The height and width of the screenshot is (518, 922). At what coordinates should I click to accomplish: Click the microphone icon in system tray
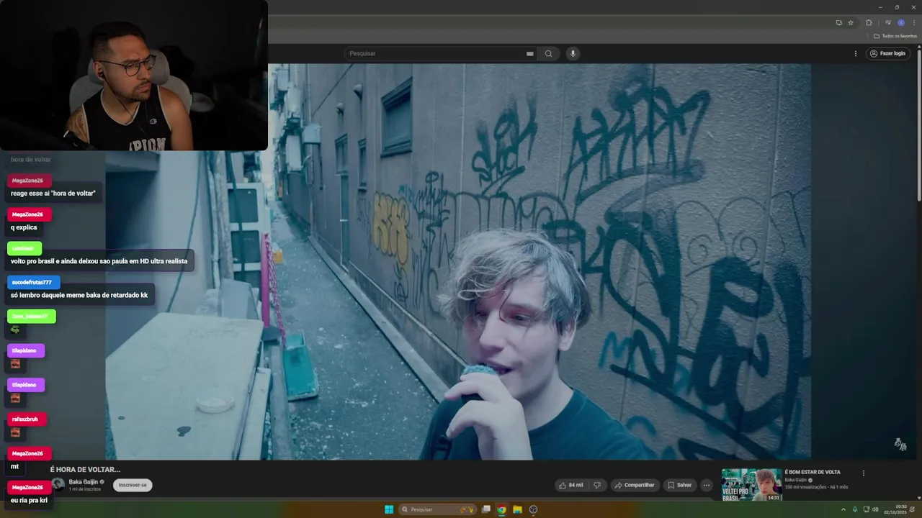pyautogui.click(x=855, y=509)
